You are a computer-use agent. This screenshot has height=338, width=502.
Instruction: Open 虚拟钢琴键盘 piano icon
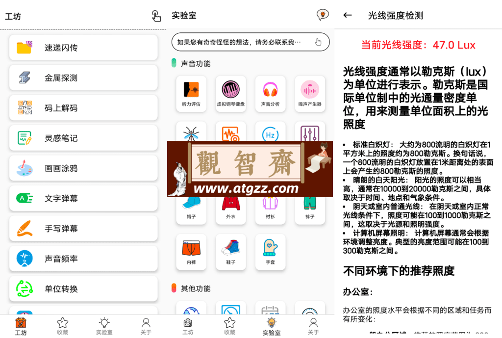pos(231,94)
